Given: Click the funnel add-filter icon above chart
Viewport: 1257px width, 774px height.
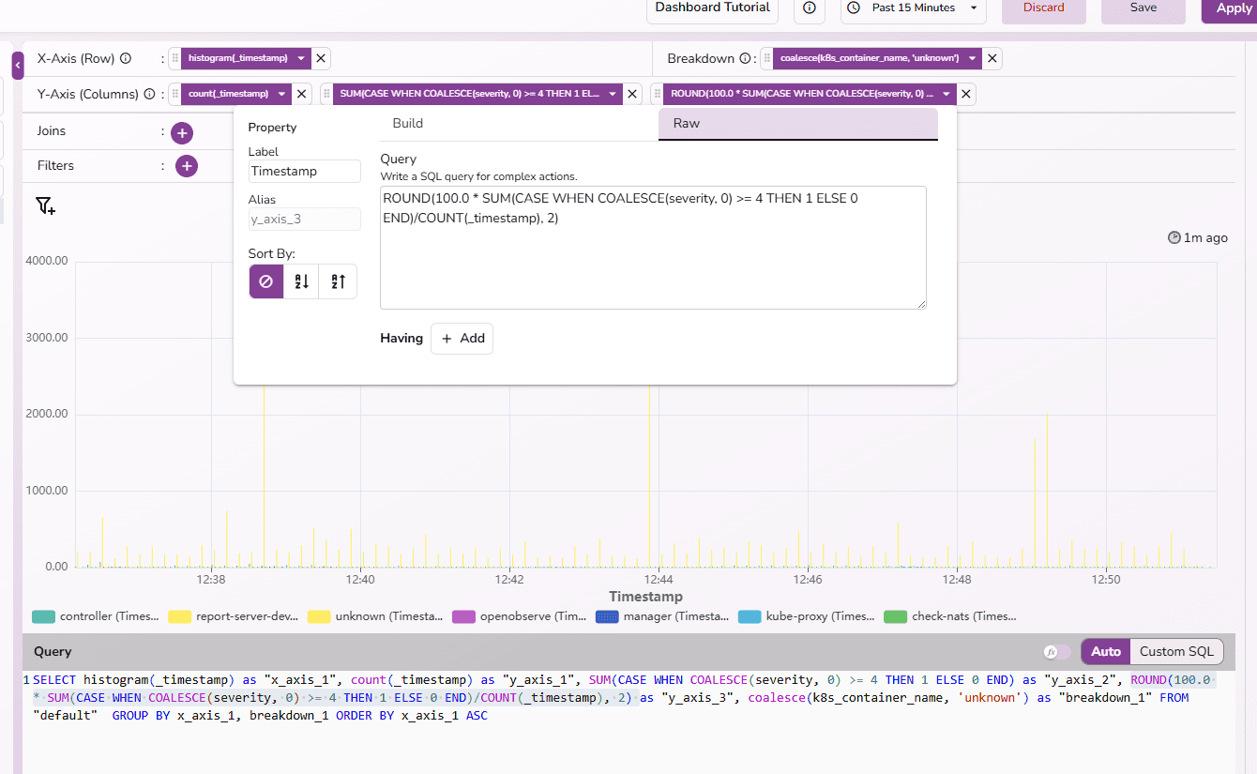Looking at the screenshot, I should 45,205.
